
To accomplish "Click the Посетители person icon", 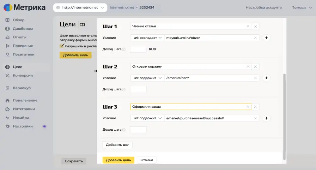I will [8, 54].
